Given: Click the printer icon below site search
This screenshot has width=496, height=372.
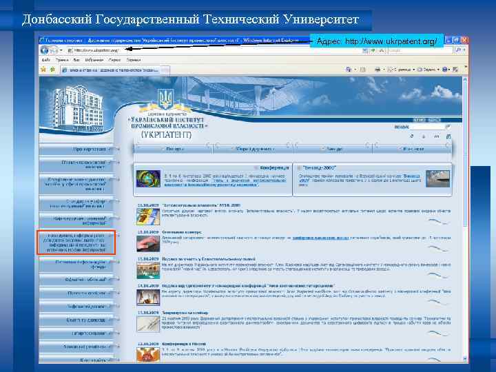Looking at the screenshot, I should pyautogui.click(x=448, y=136).
